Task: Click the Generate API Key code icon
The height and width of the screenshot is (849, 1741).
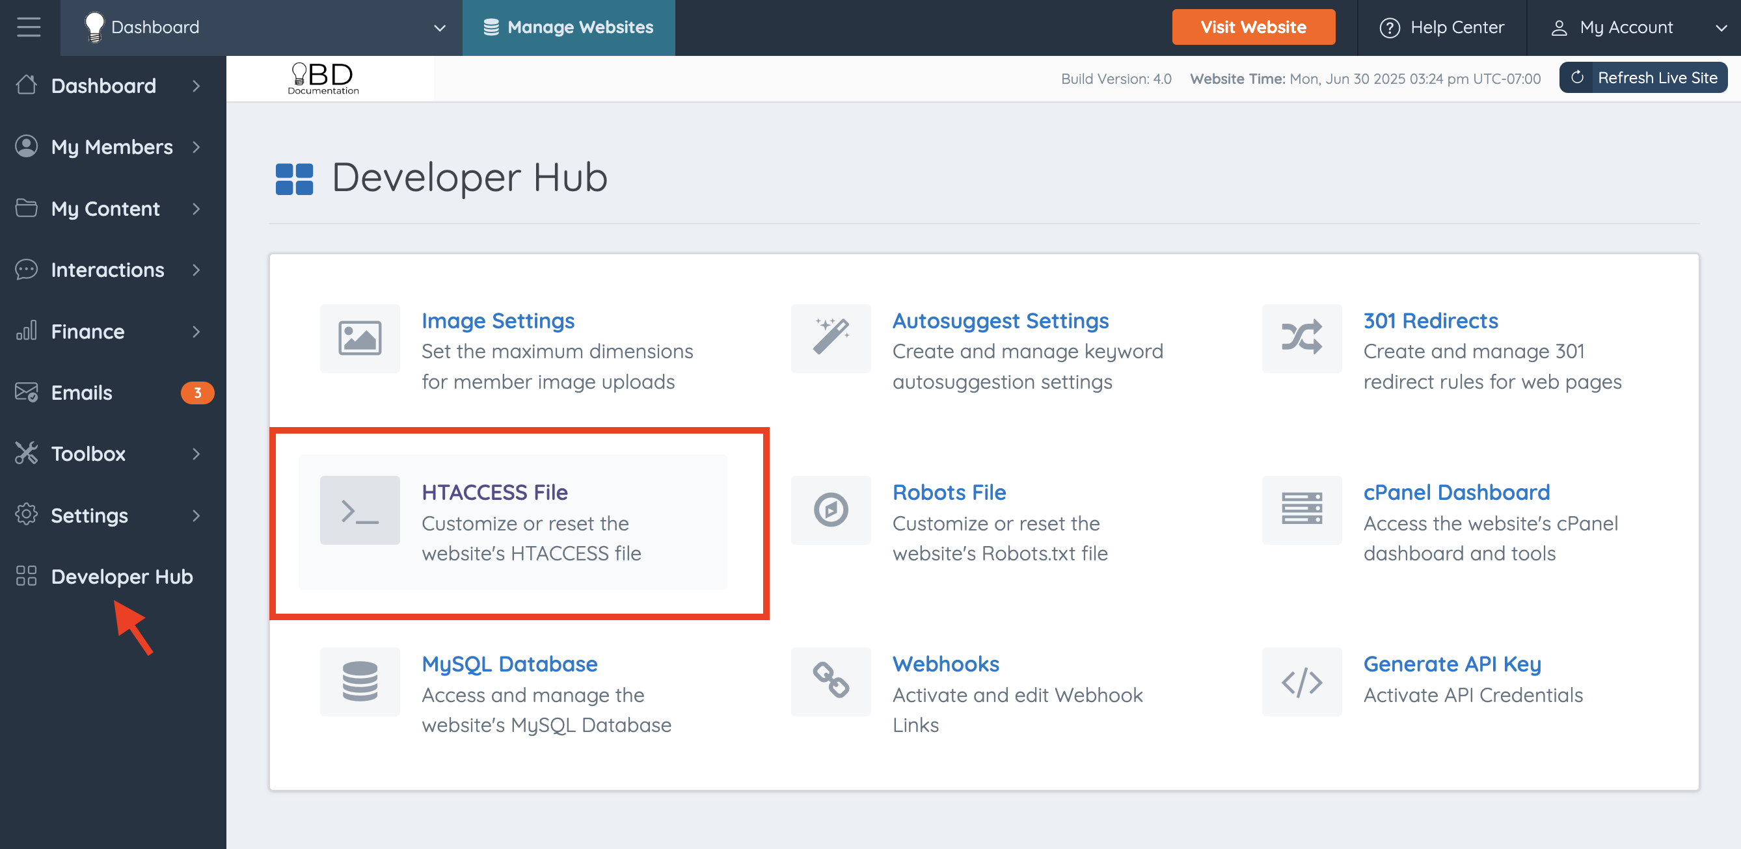Action: [1301, 681]
